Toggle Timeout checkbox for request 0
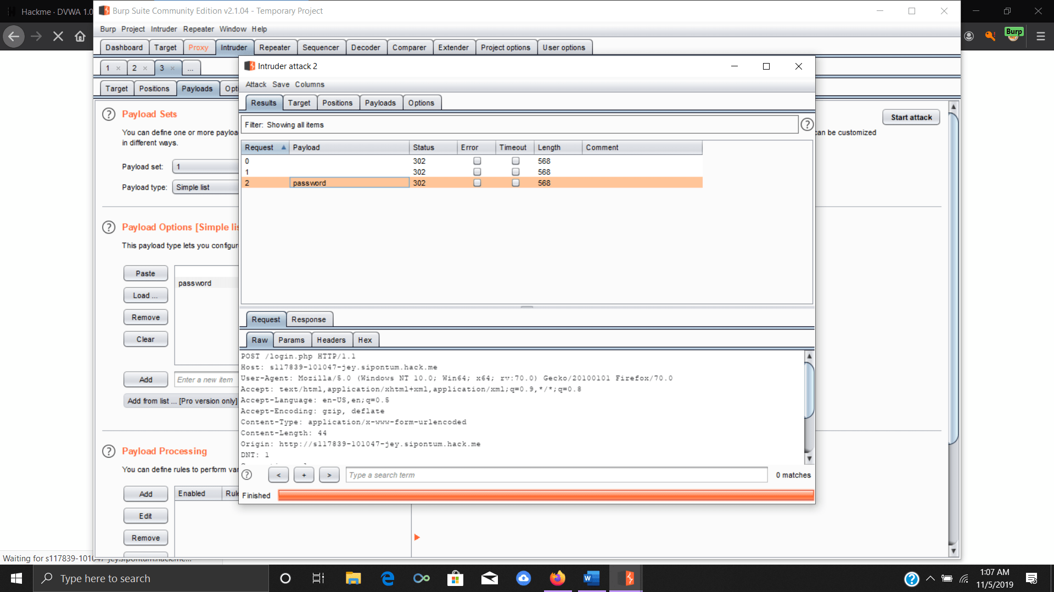Viewport: 1054px width, 592px height. coord(515,161)
